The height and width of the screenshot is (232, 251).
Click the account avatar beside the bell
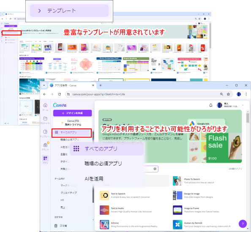pos(219,105)
